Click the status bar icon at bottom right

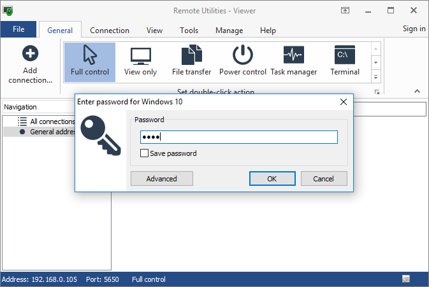[406, 279]
